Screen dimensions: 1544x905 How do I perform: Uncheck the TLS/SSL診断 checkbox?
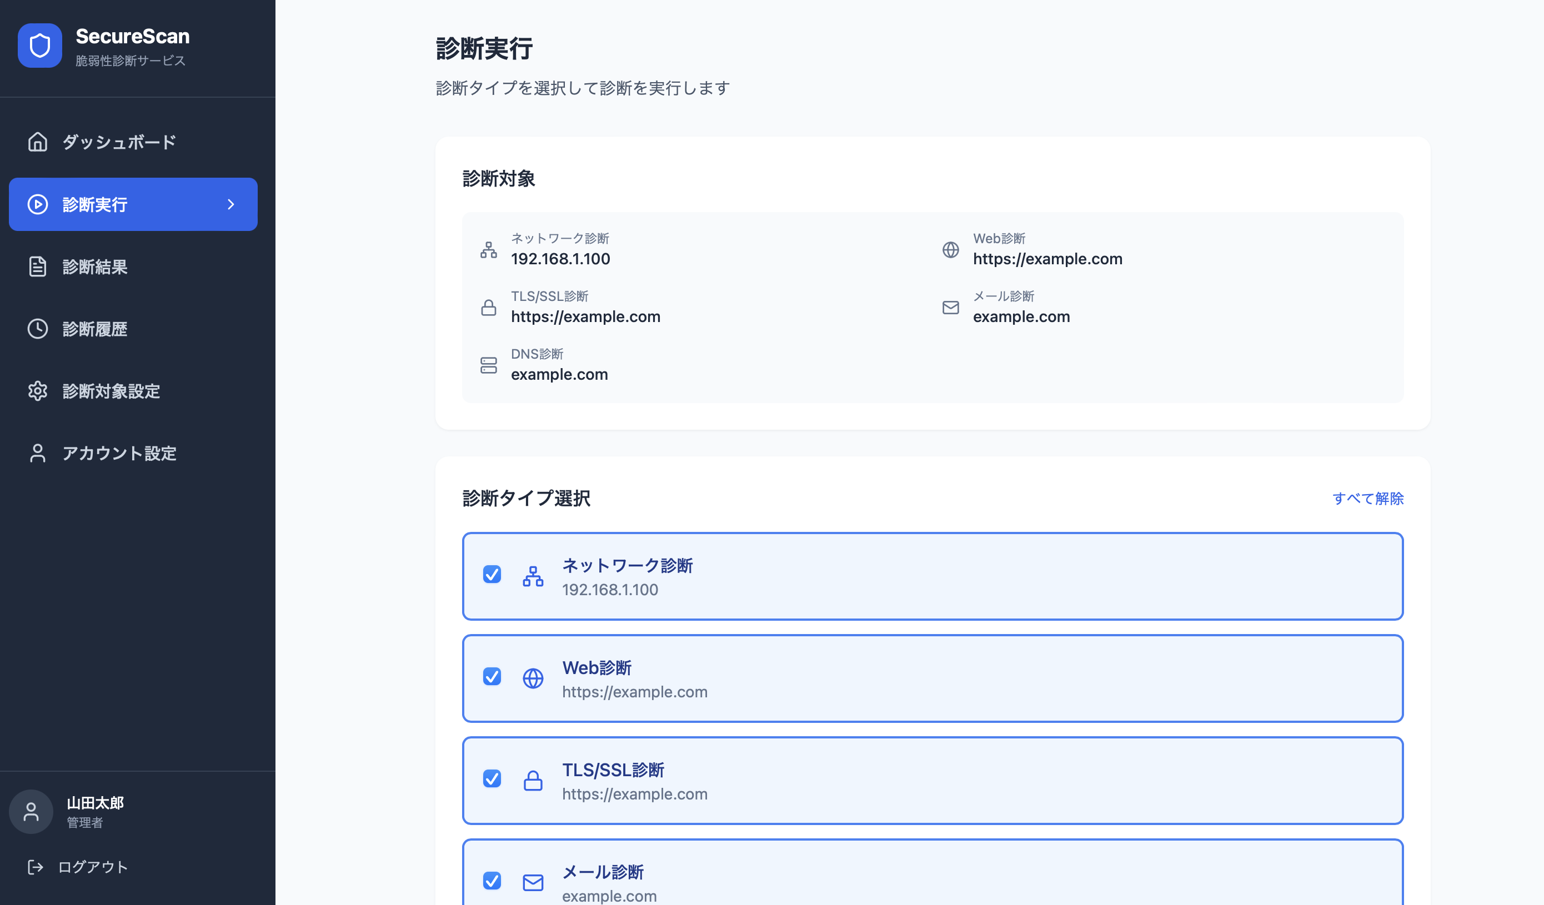492,779
